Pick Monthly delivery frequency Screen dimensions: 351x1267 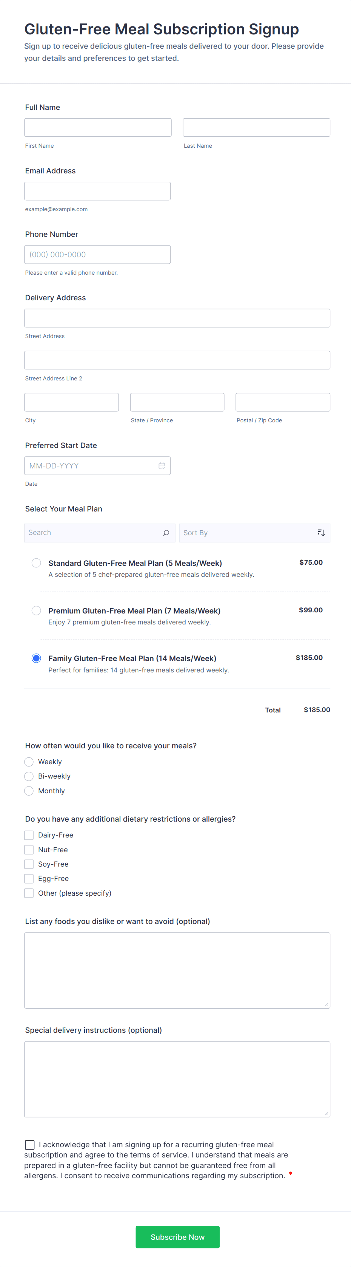[x=29, y=791]
